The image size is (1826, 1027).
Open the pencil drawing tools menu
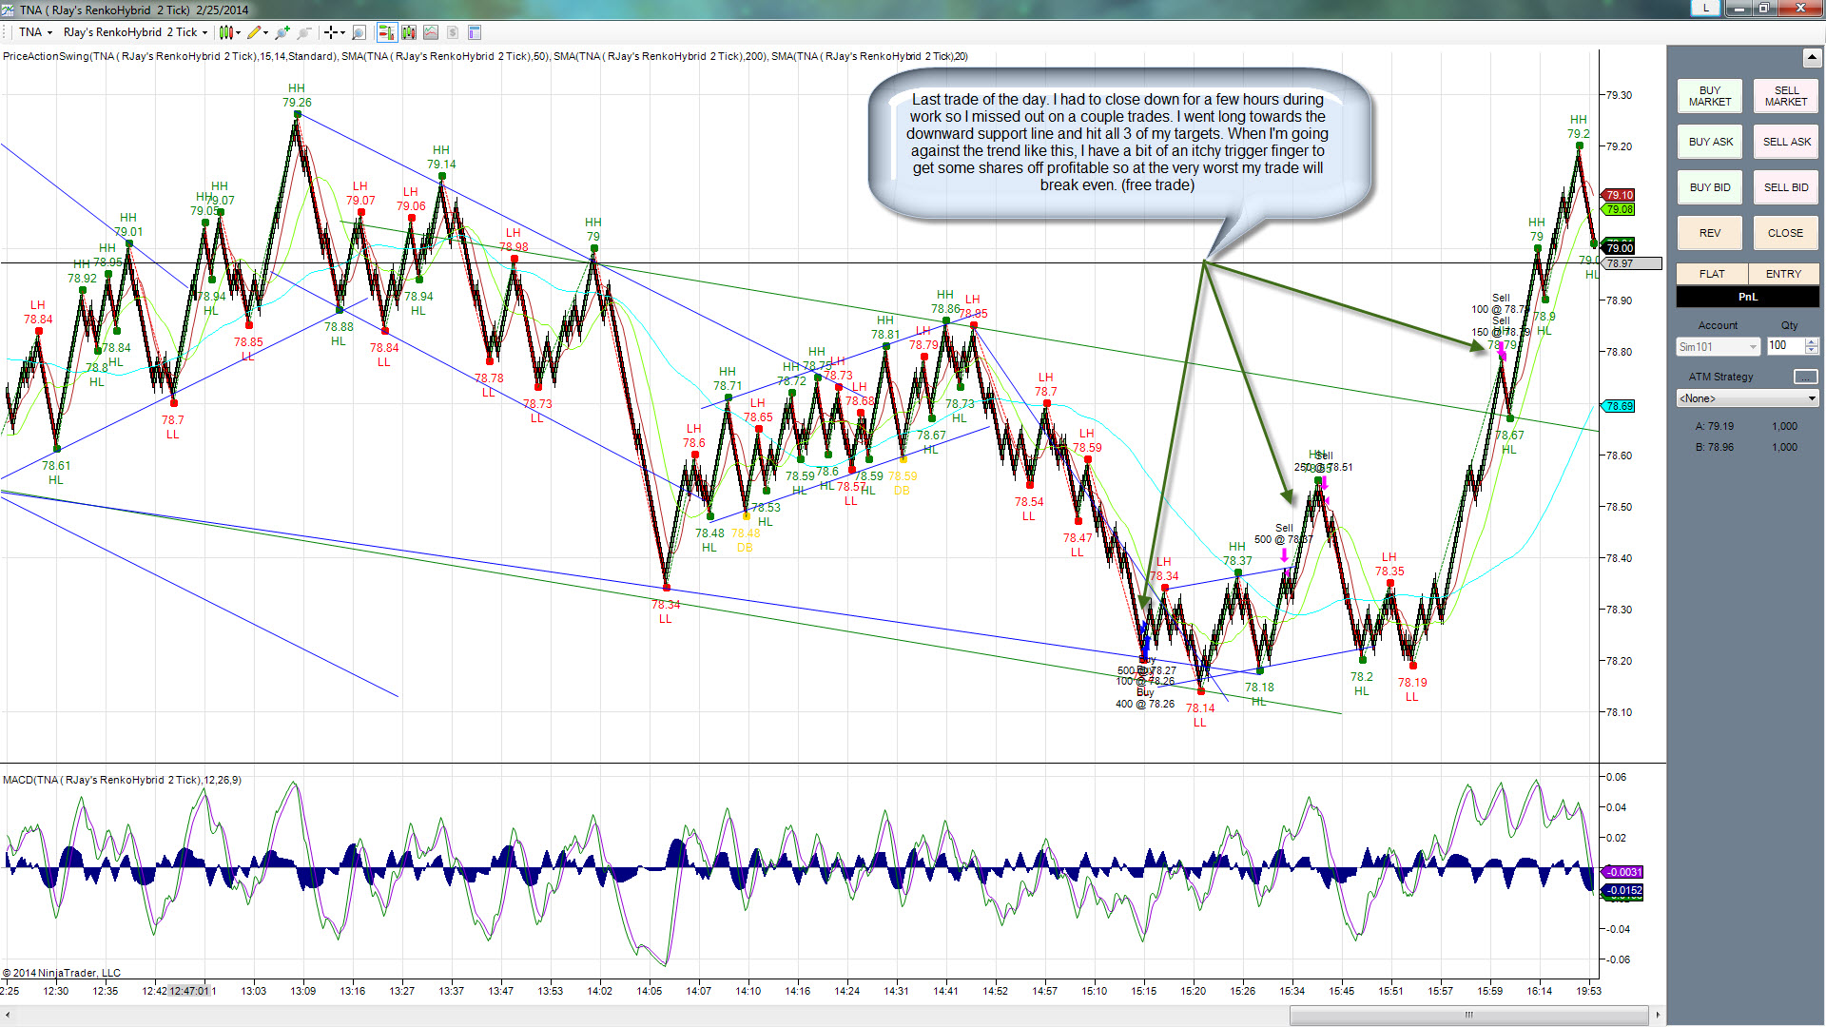[257, 32]
